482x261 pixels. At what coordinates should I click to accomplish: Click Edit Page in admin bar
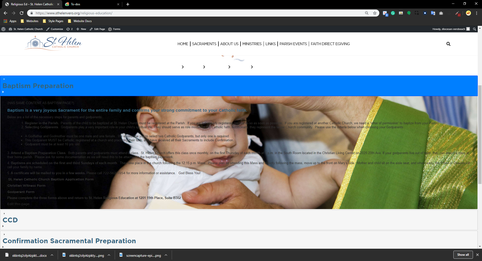pyautogui.click(x=97, y=29)
